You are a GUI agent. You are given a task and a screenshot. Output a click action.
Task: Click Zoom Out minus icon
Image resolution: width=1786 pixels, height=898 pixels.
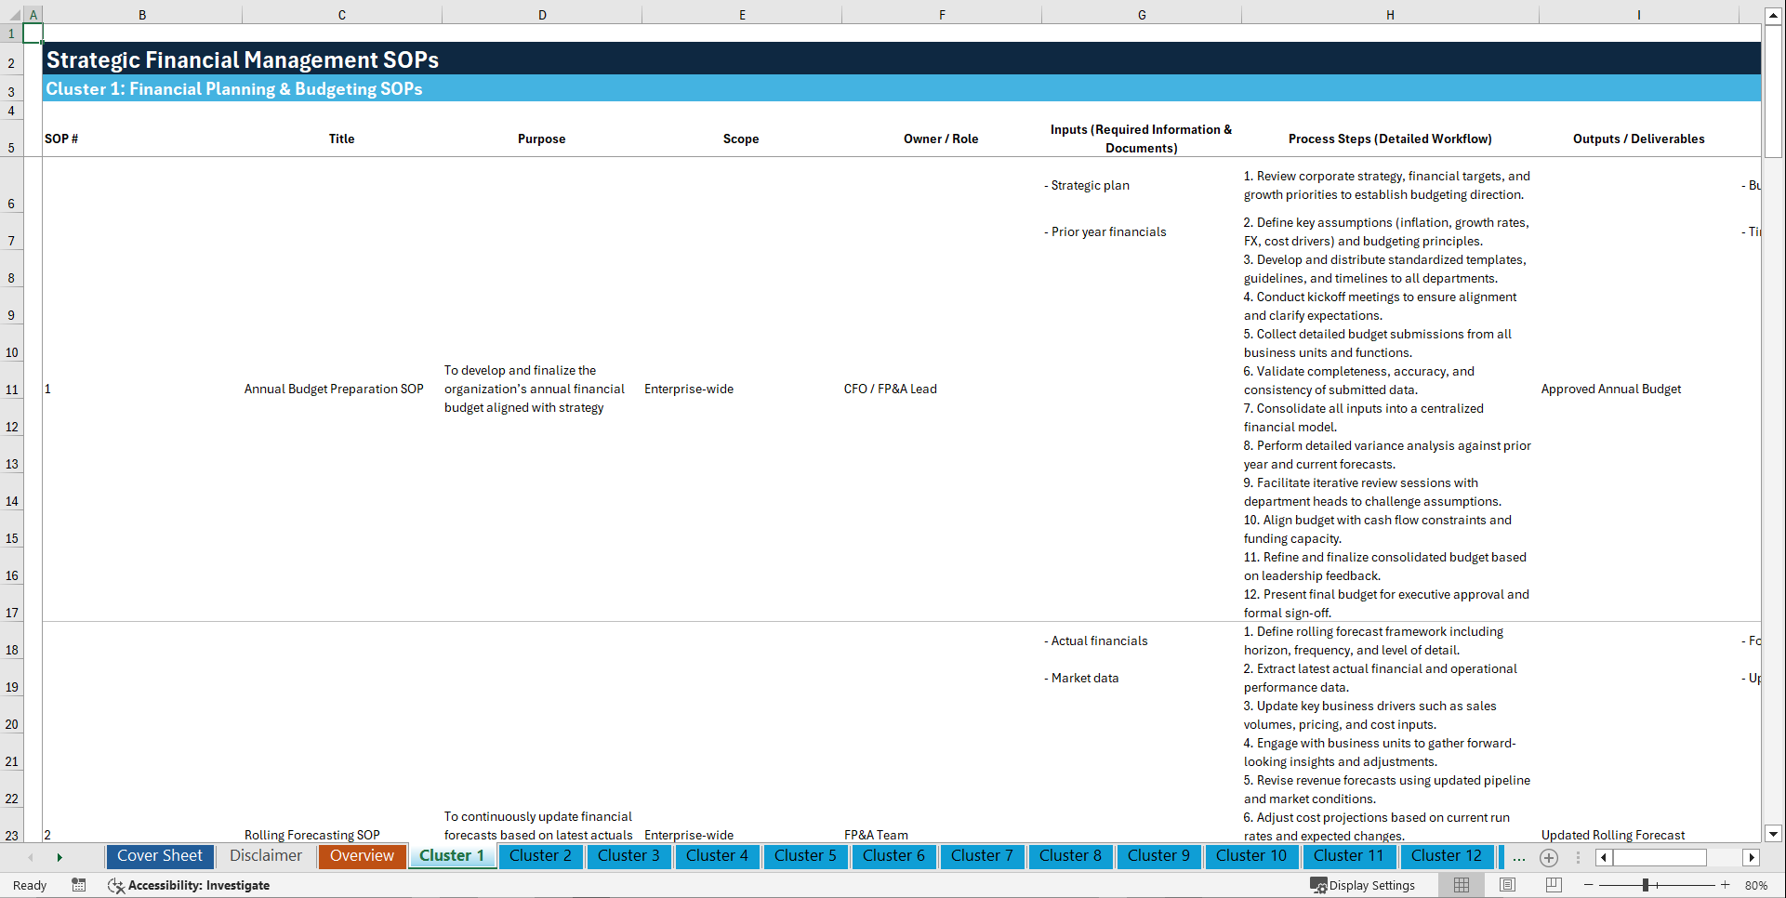tap(1588, 885)
